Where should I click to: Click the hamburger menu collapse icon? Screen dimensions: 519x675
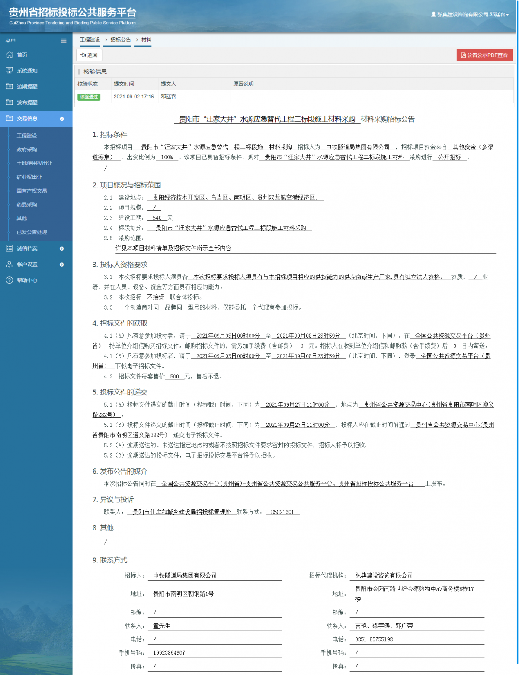click(x=63, y=40)
